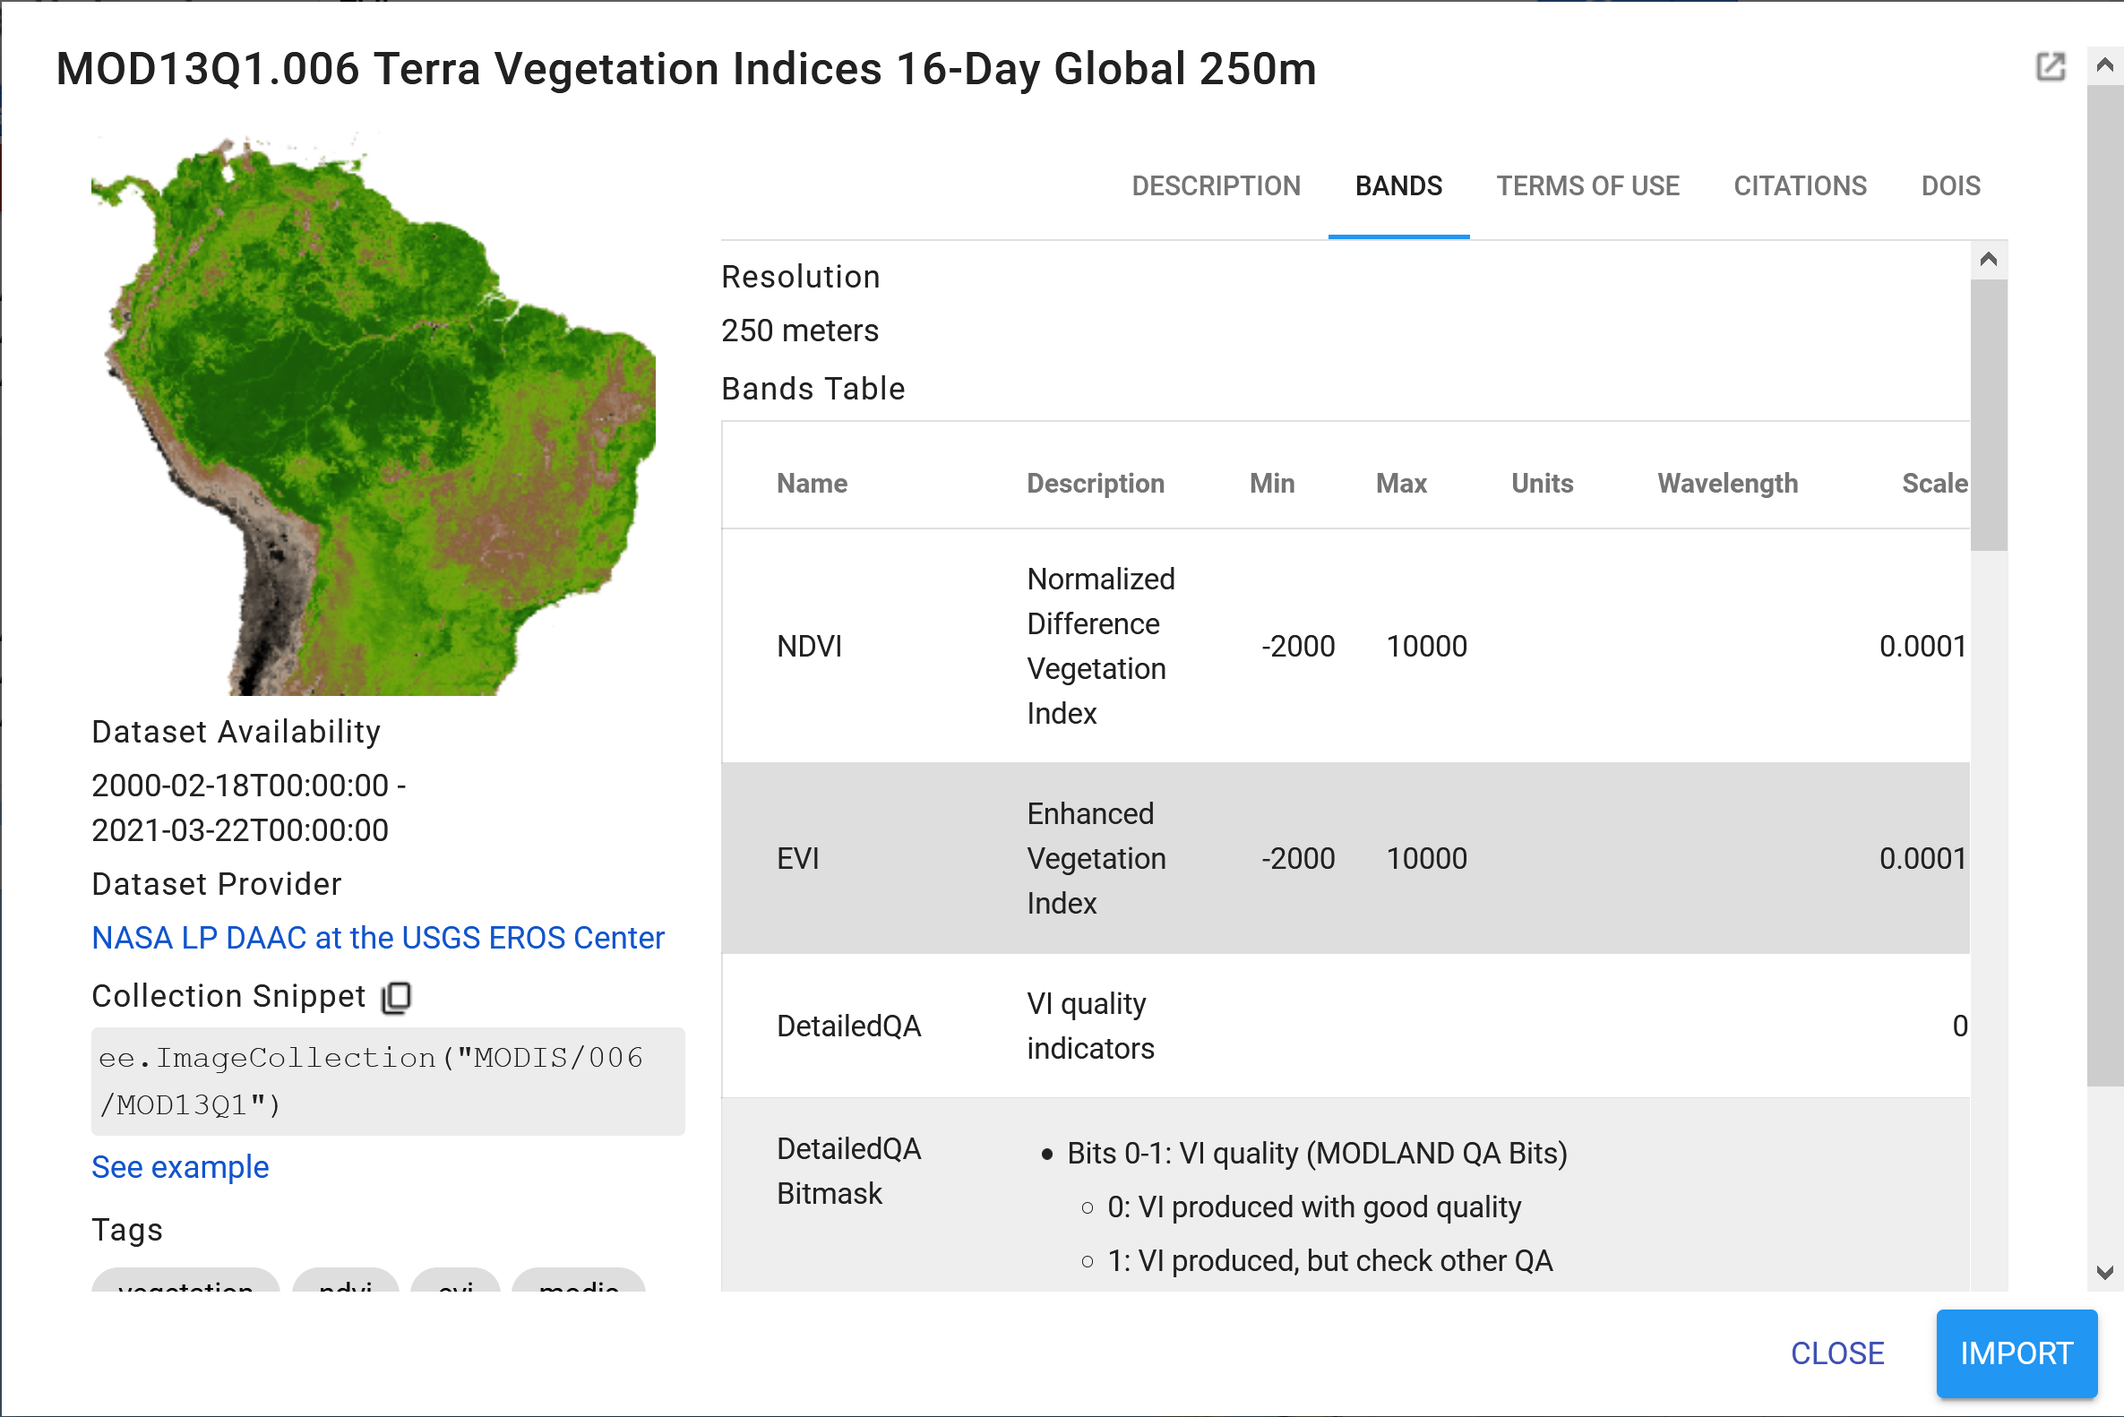Open dataset page in new tab icon
Image resolution: width=2124 pixels, height=1417 pixels.
tap(2050, 67)
